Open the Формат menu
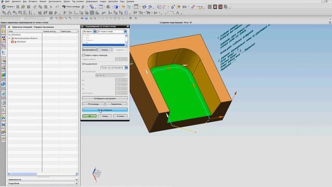 [43, 1]
